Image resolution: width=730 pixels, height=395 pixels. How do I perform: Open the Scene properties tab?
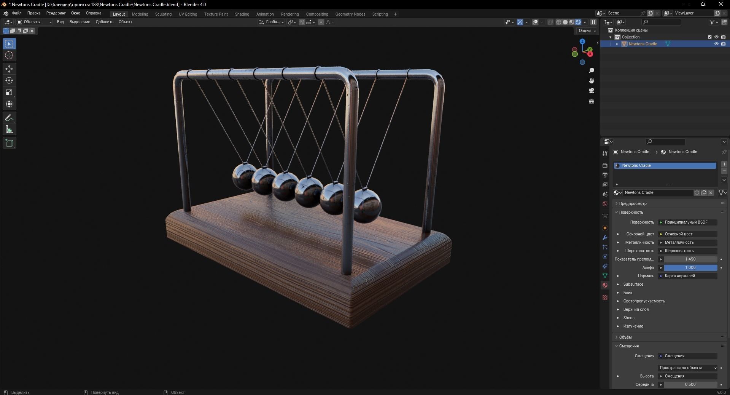(x=605, y=194)
